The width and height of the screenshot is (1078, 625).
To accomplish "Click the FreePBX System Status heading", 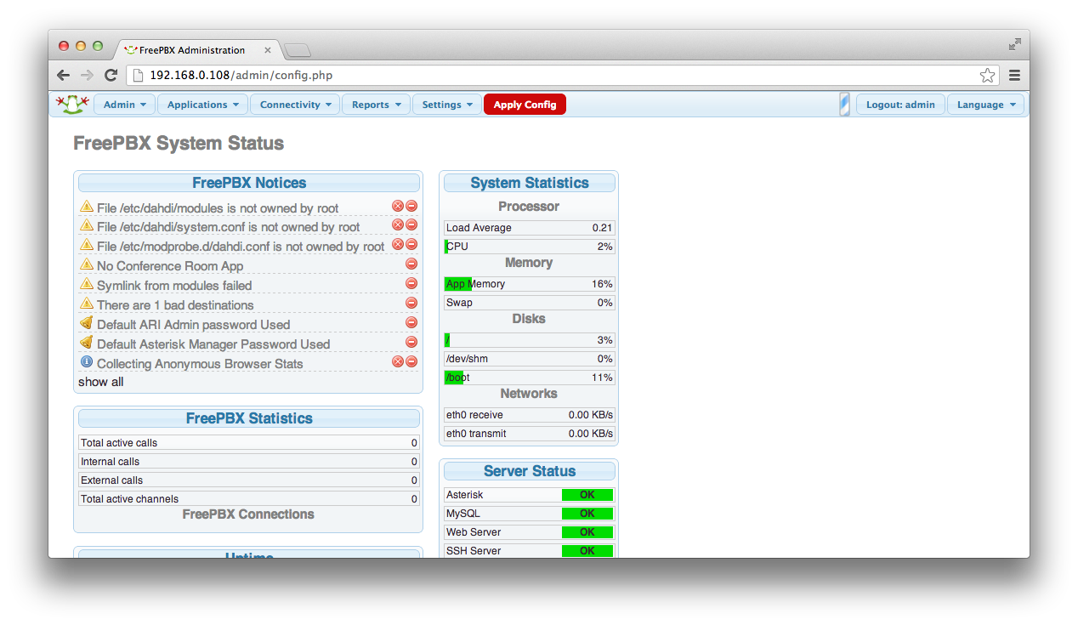I will 179,143.
